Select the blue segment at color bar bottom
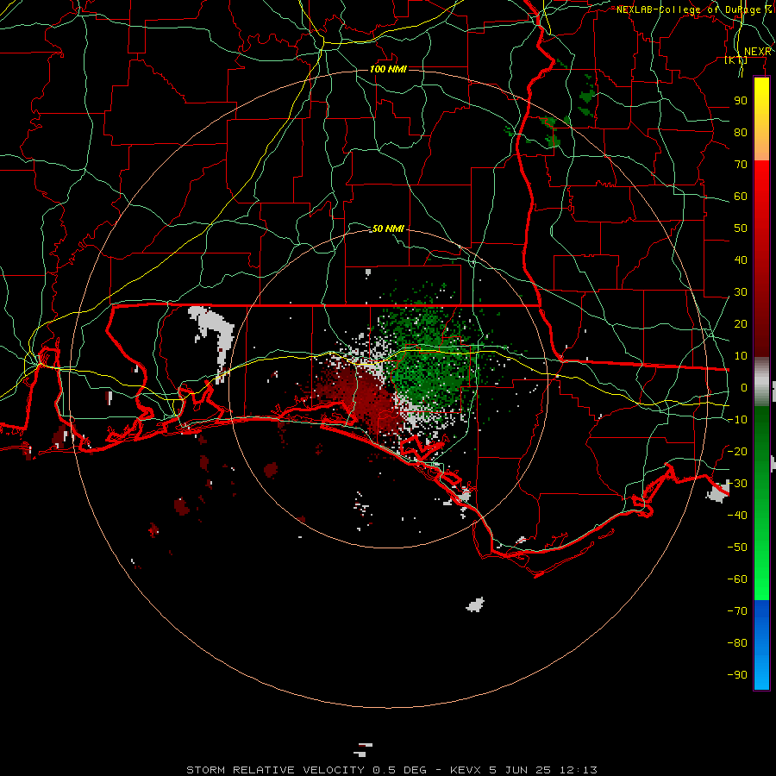 [761, 645]
